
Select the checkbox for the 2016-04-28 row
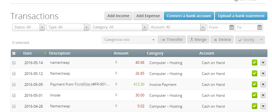click(x=14, y=106)
